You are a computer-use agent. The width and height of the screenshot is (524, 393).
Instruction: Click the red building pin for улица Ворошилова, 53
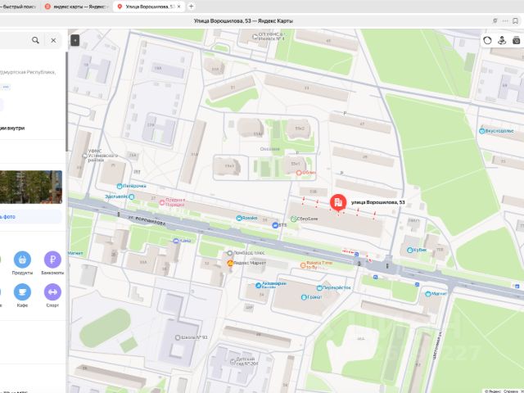[x=338, y=202]
